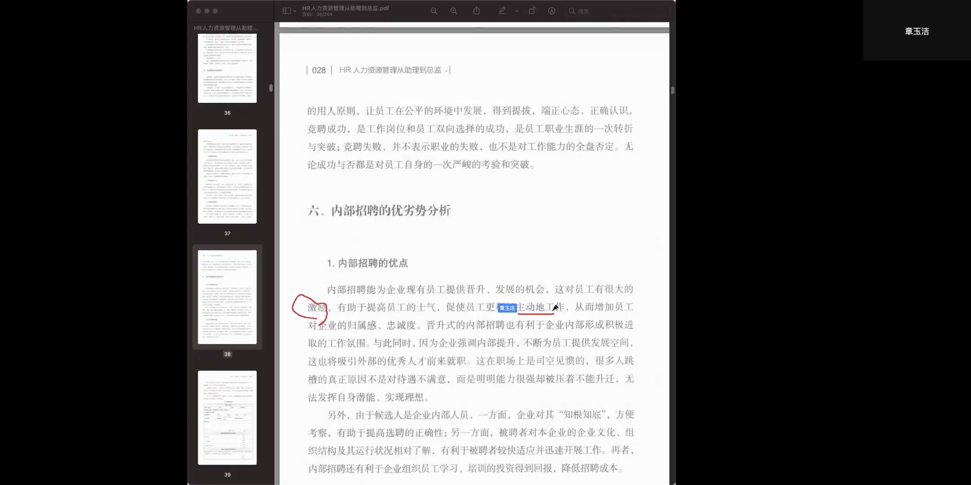971x485 pixels.
Task: Select page 37 thumbnail
Action: [227, 176]
